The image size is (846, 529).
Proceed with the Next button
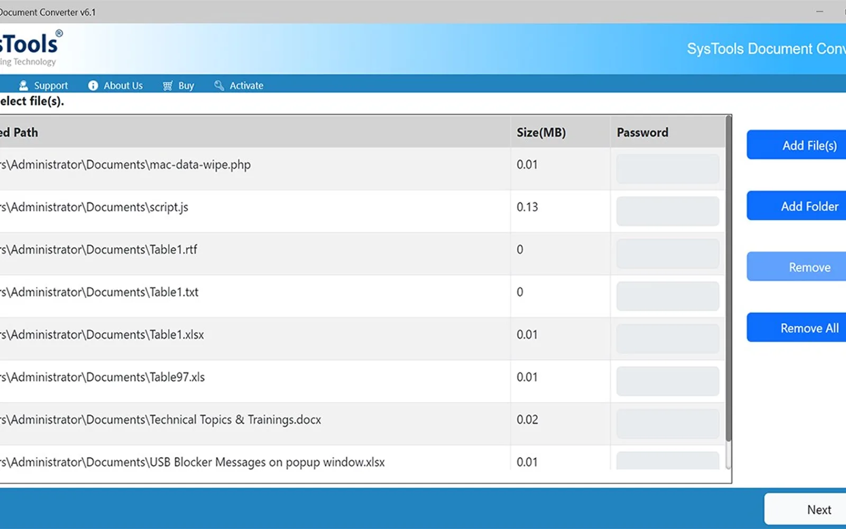pos(805,509)
